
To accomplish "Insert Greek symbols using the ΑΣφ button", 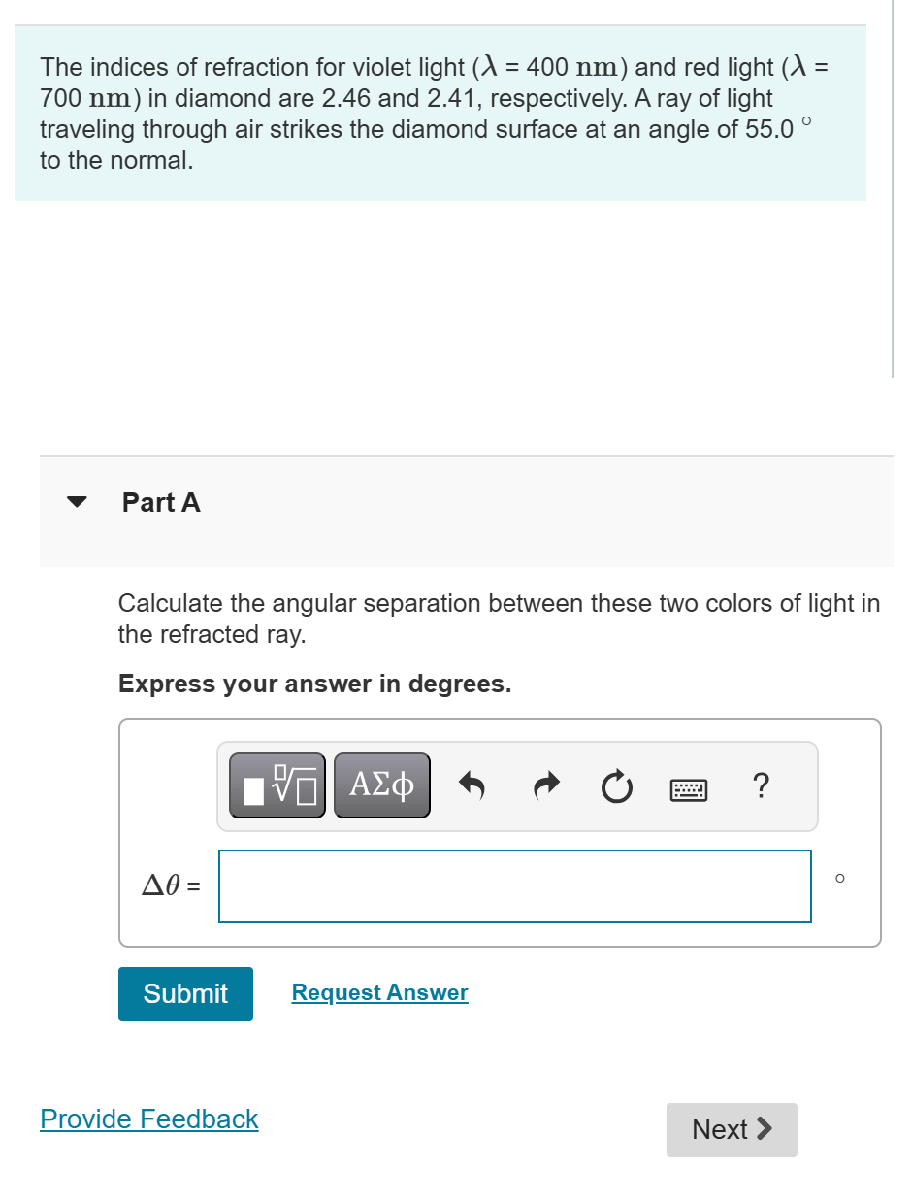I will click(381, 785).
